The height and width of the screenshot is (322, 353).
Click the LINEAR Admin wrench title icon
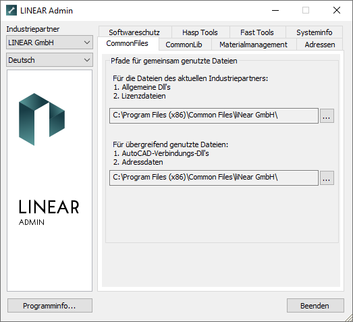click(x=11, y=11)
